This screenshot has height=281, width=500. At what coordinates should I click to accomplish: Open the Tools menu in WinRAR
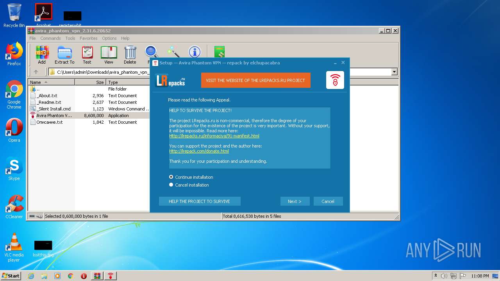coord(70,38)
